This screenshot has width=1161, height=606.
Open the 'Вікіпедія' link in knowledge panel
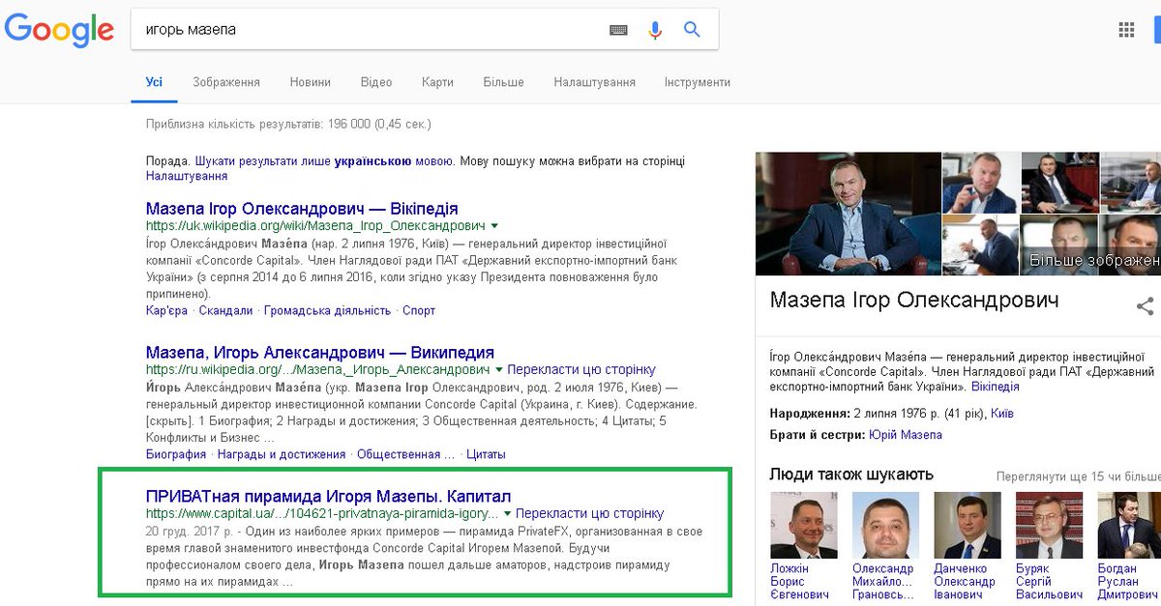[x=996, y=387]
